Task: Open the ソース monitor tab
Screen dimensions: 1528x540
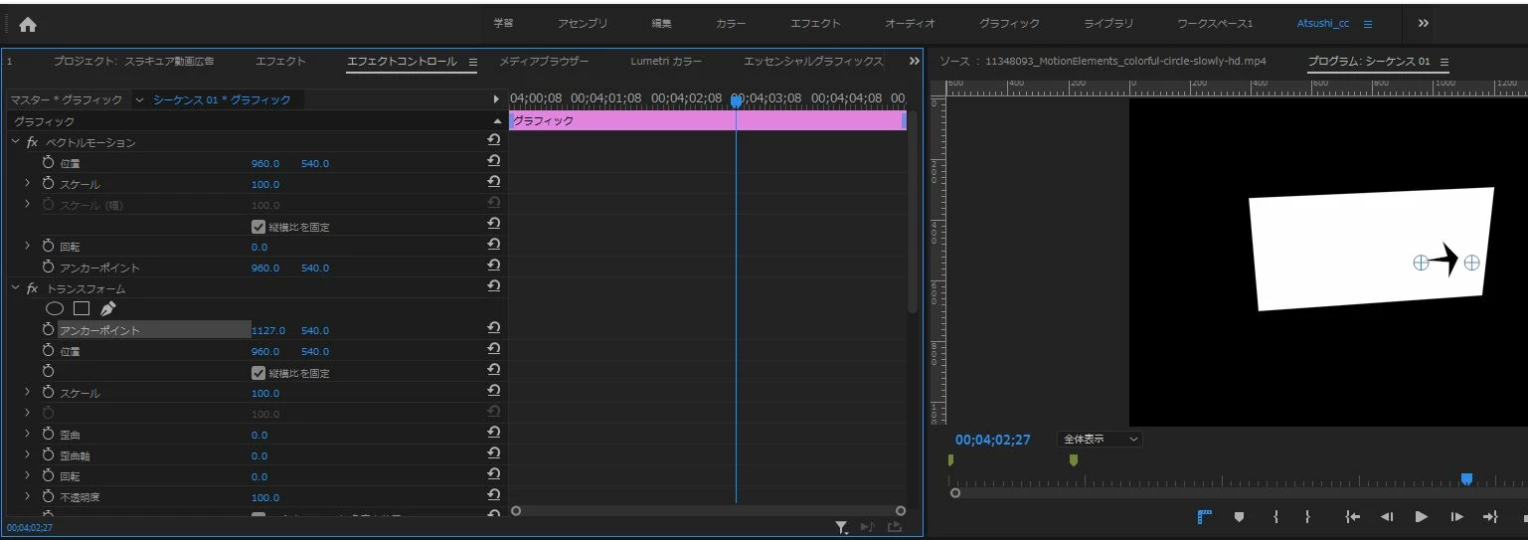Action: coord(1103,62)
